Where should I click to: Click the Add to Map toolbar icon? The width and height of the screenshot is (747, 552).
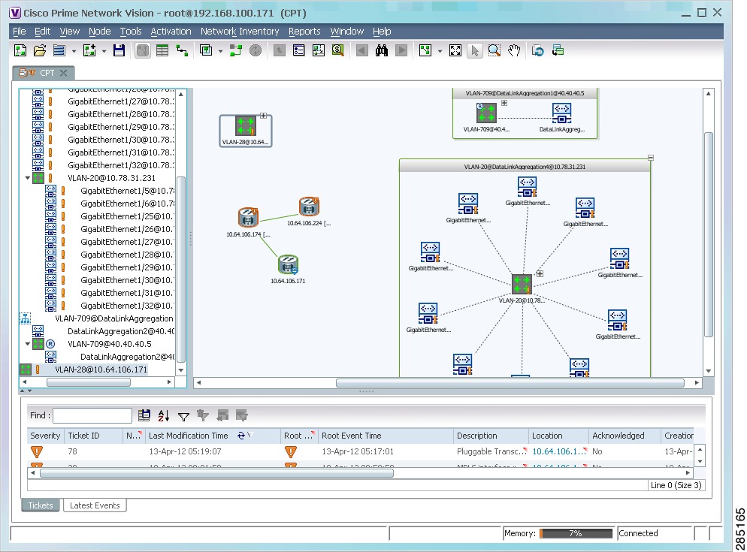click(89, 50)
